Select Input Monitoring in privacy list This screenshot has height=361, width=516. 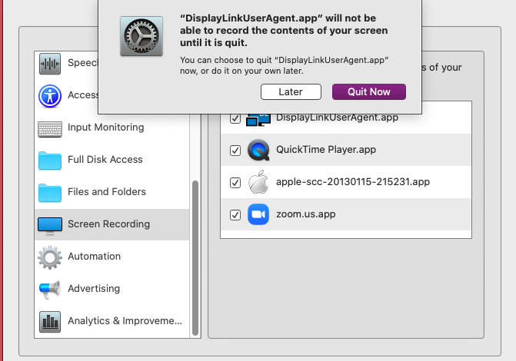pos(106,128)
